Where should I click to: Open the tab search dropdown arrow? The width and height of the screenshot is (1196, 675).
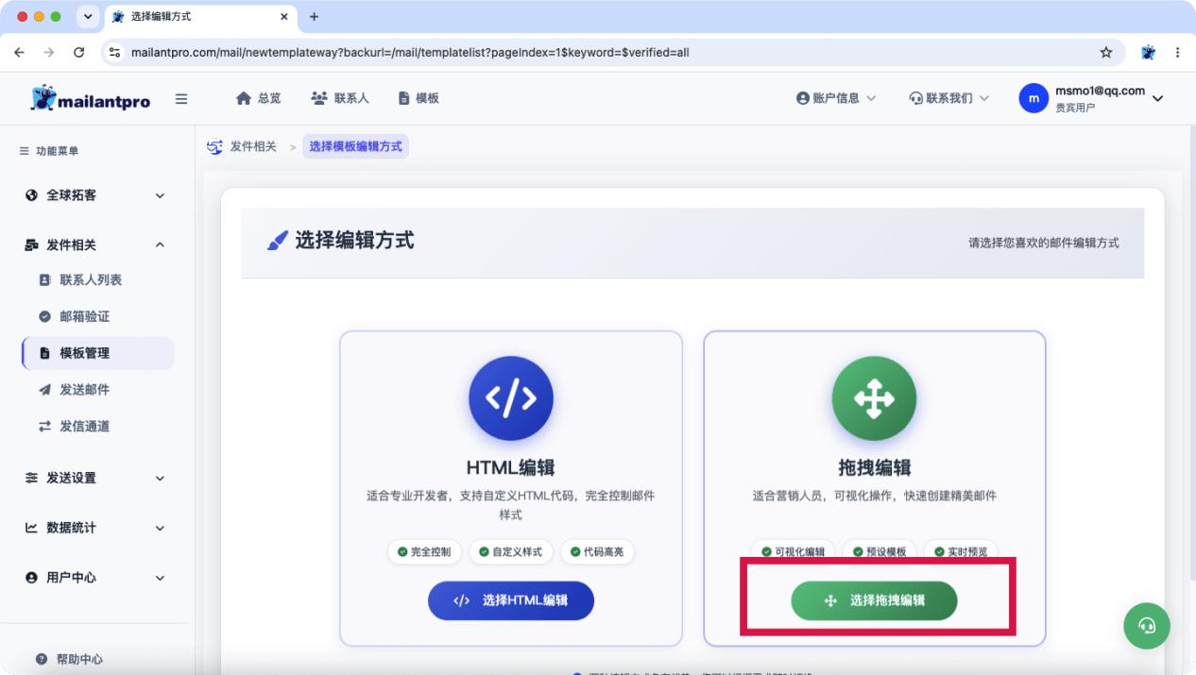tap(88, 17)
